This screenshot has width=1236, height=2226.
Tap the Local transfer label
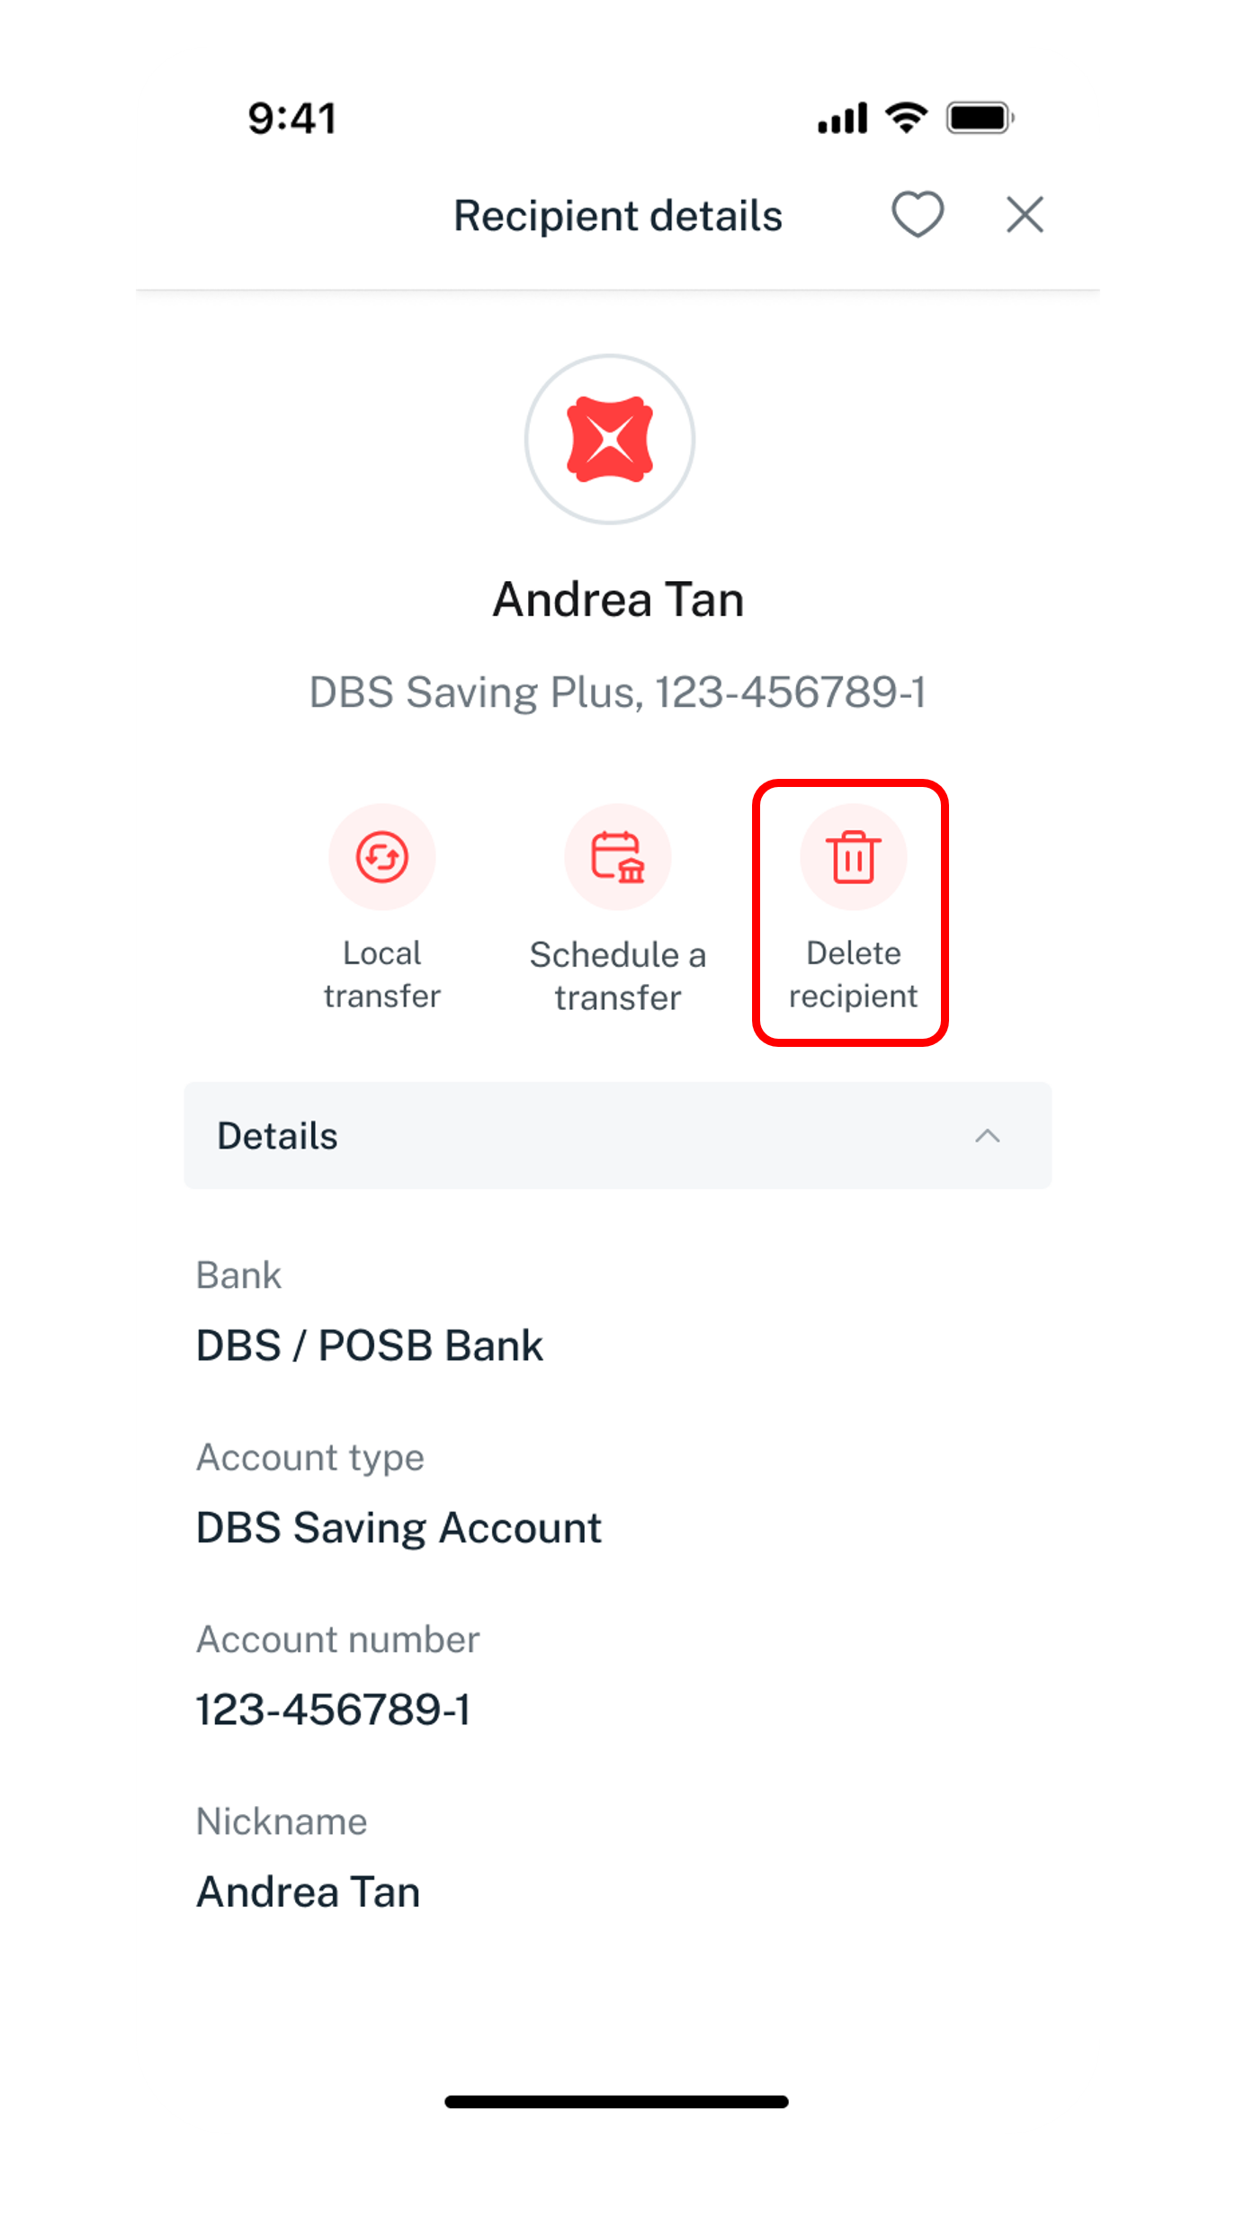coord(382,975)
